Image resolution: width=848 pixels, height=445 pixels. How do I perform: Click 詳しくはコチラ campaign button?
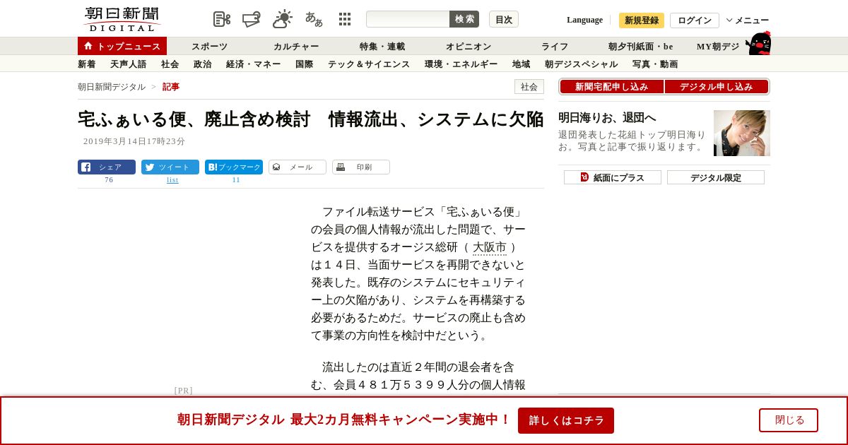point(566,420)
